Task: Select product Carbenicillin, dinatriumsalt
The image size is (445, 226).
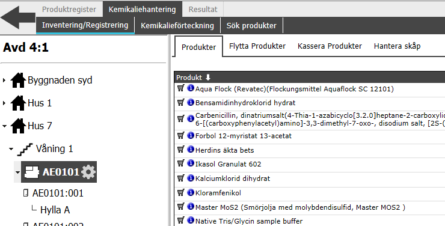Action: click(320, 120)
